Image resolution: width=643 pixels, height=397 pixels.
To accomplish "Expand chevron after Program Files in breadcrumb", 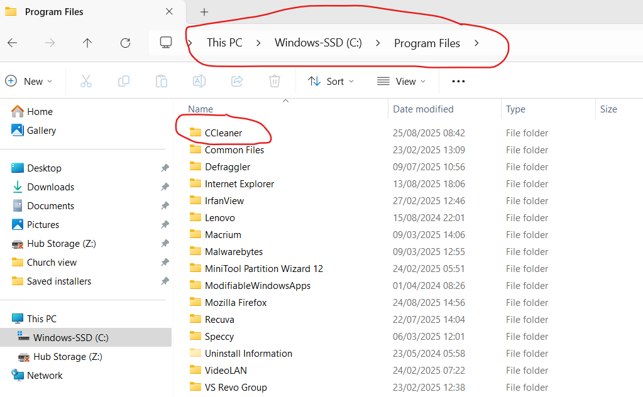I will point(476,43).
